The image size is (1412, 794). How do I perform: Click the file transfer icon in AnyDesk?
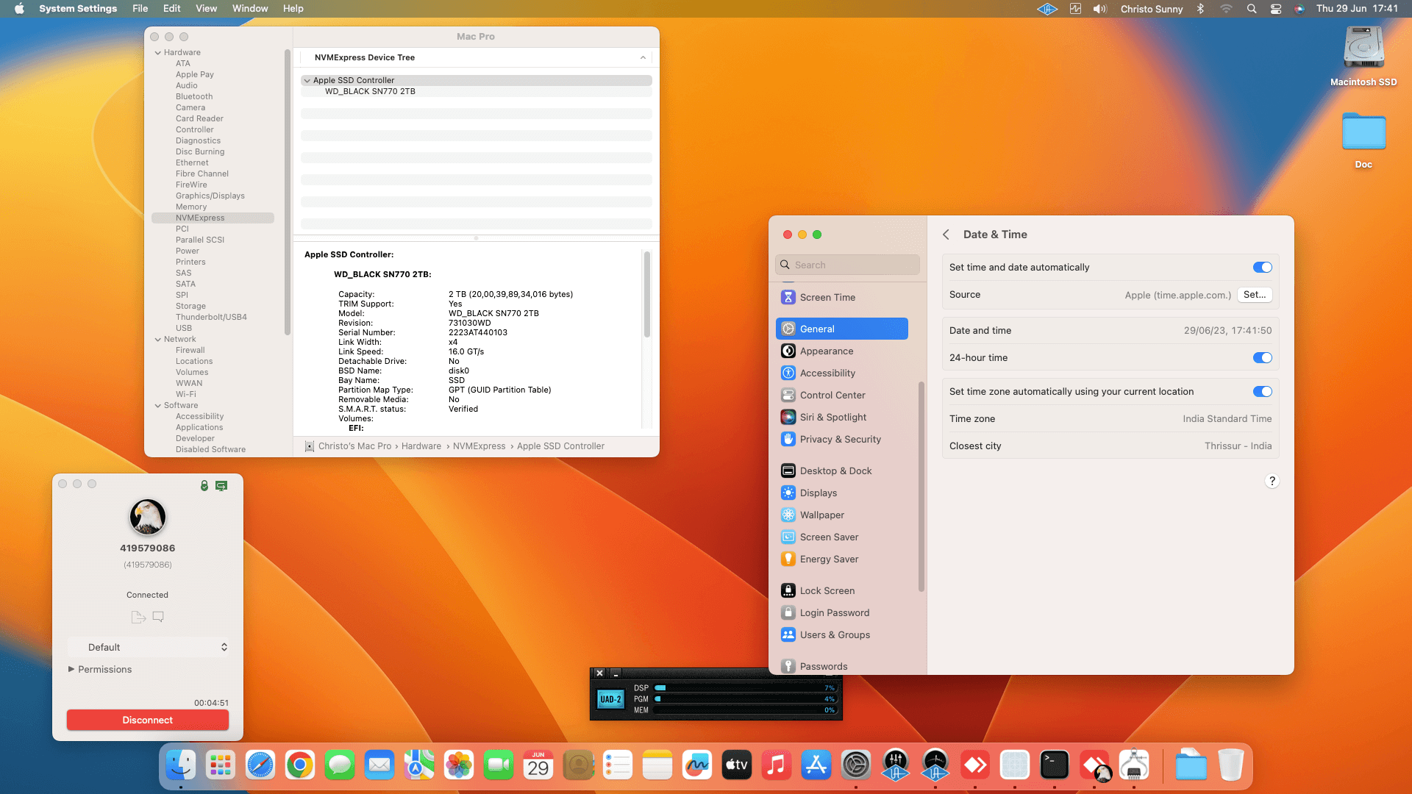point(138,617)
